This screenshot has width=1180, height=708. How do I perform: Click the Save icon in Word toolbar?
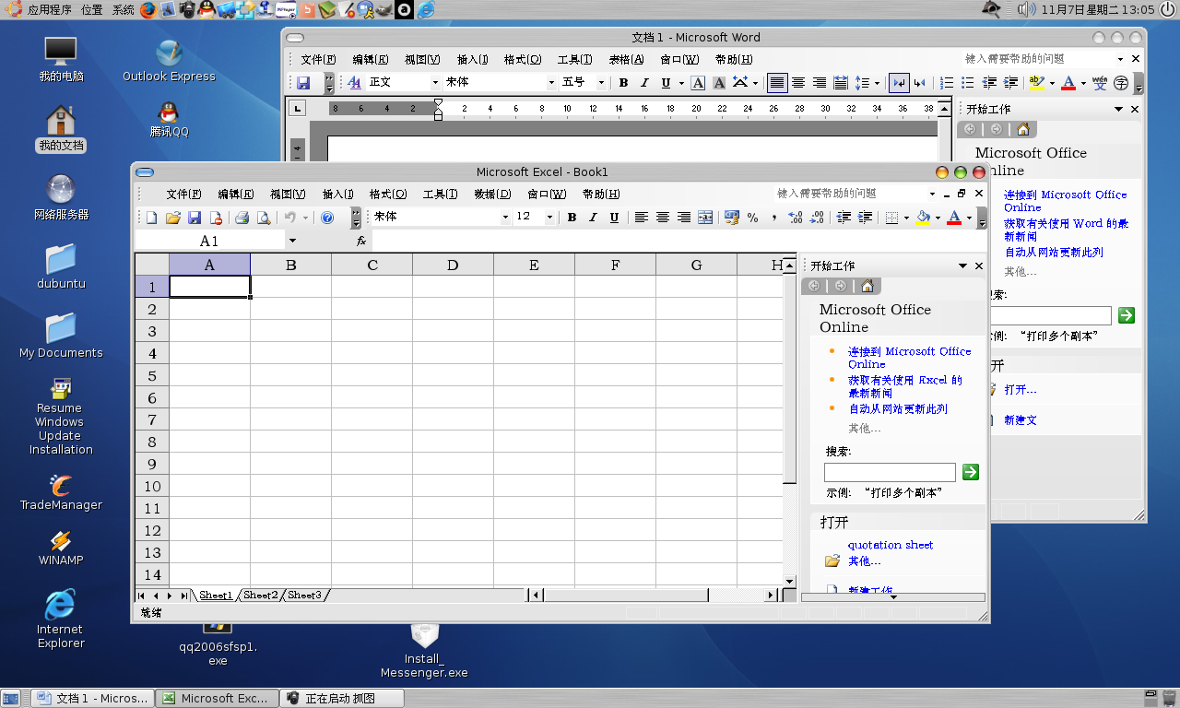click(x=302, y=83)
